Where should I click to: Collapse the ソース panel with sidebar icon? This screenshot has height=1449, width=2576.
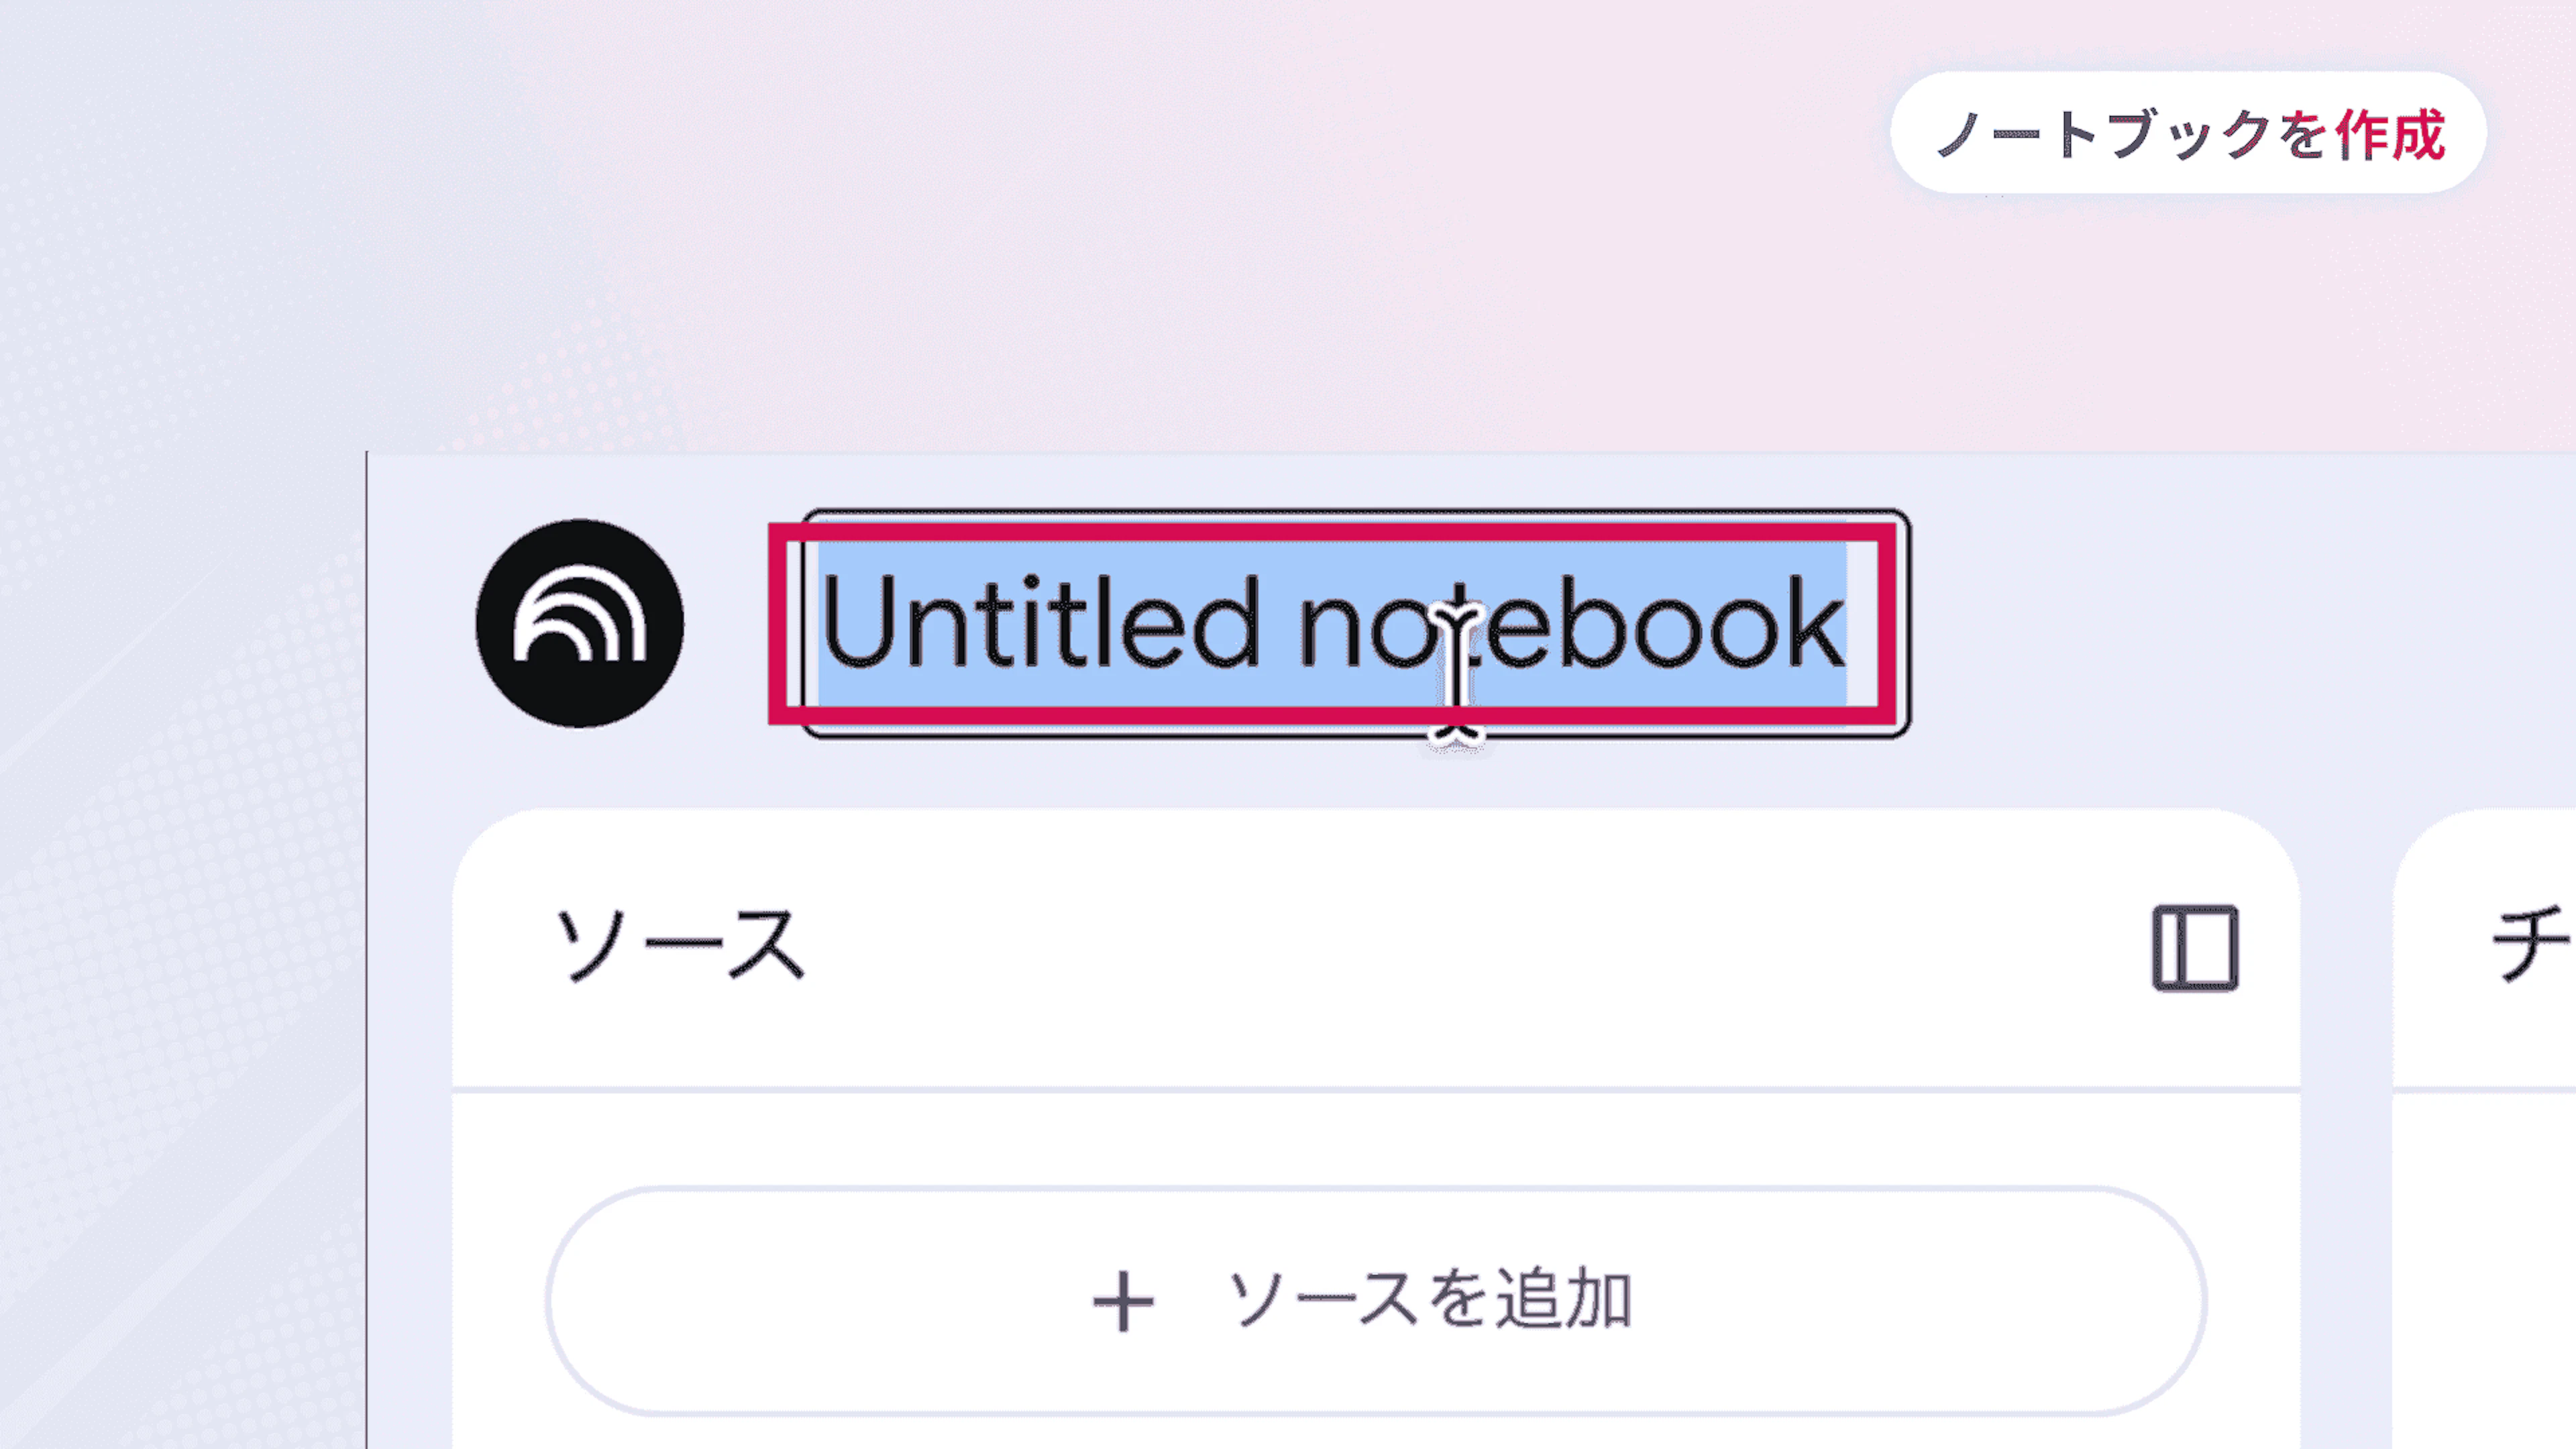click(2195, 948)
